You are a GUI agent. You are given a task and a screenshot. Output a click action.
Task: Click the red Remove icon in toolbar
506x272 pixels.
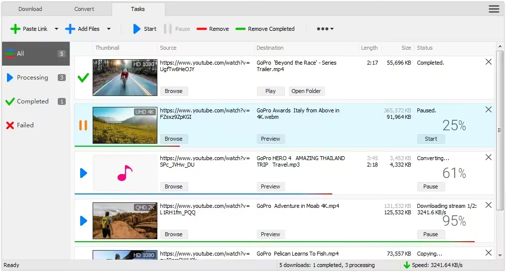pyautogui.click(x=202, y=29)
